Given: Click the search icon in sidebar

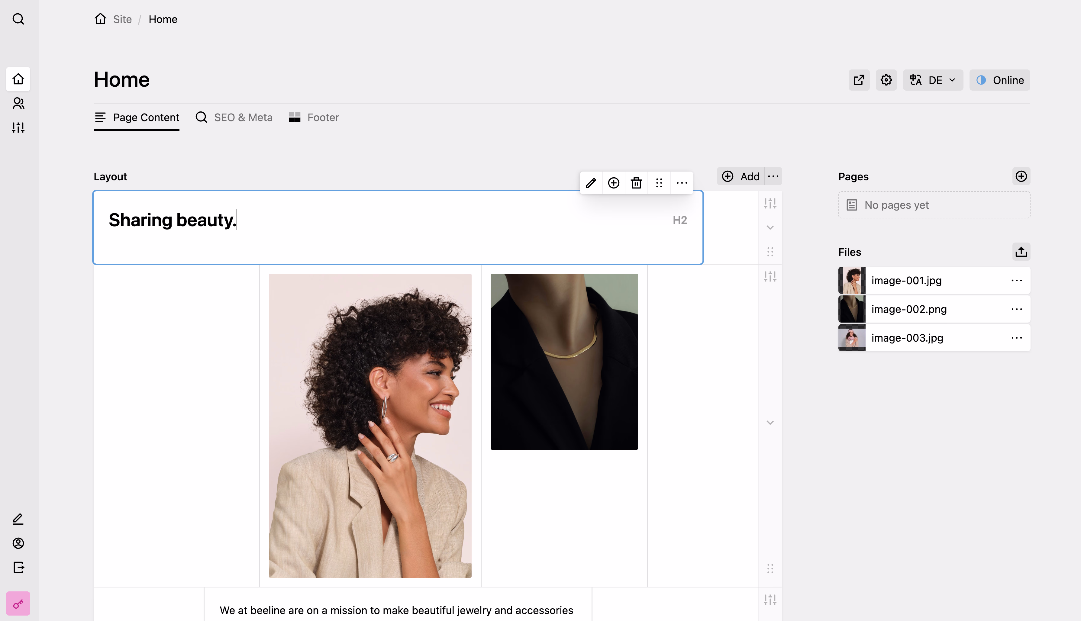Looking at the screenshot, I should pyautogui.click(x=18, y=19).
